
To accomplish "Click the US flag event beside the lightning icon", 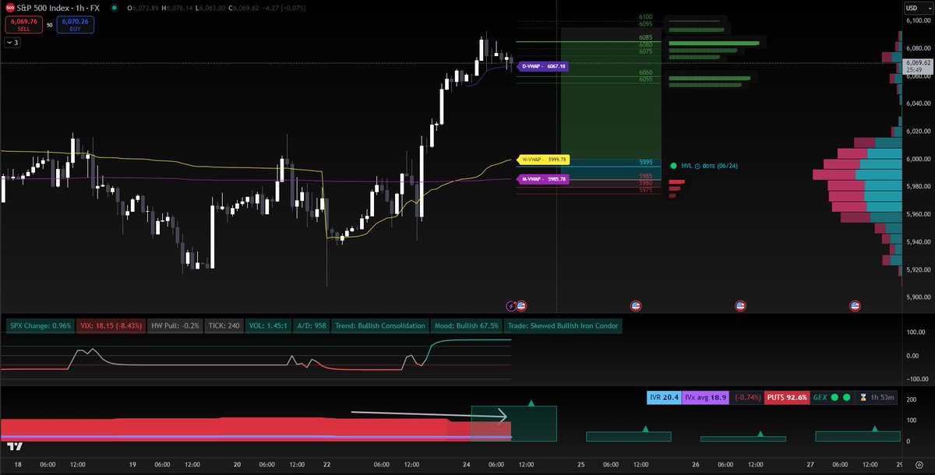I will 521,306.
